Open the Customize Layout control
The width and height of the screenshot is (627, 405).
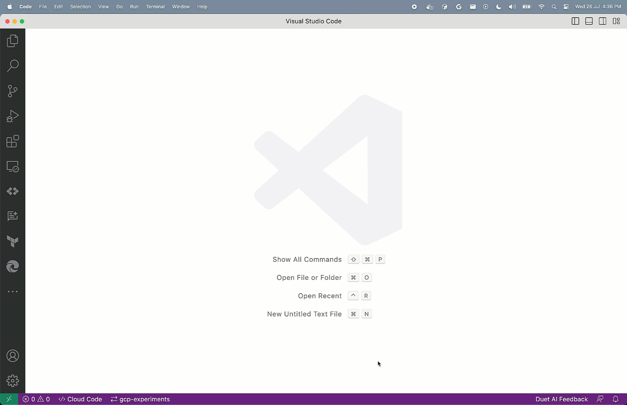pyautogui.click(x=616, y=21)
